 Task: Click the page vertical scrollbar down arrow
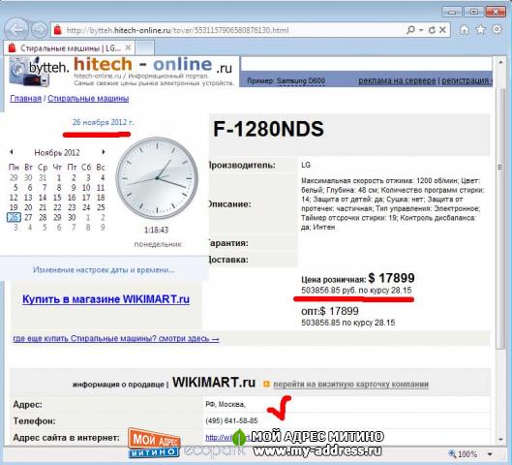[500, 440]
